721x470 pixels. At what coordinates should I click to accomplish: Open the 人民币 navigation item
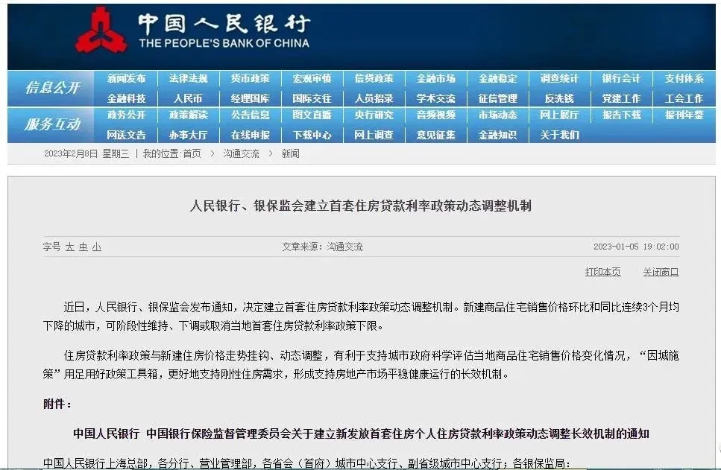(x=188, y=98)
